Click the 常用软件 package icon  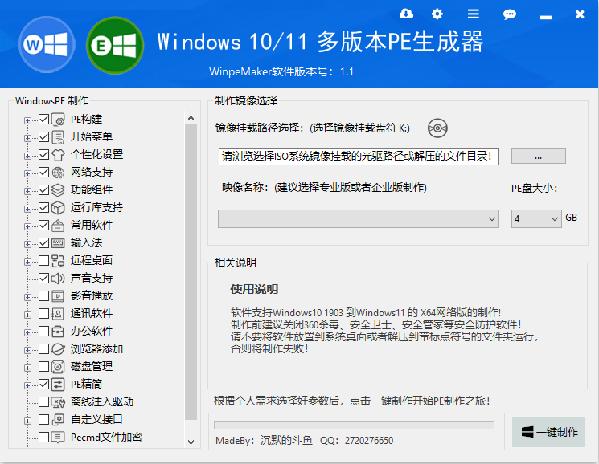pos(58,226)
